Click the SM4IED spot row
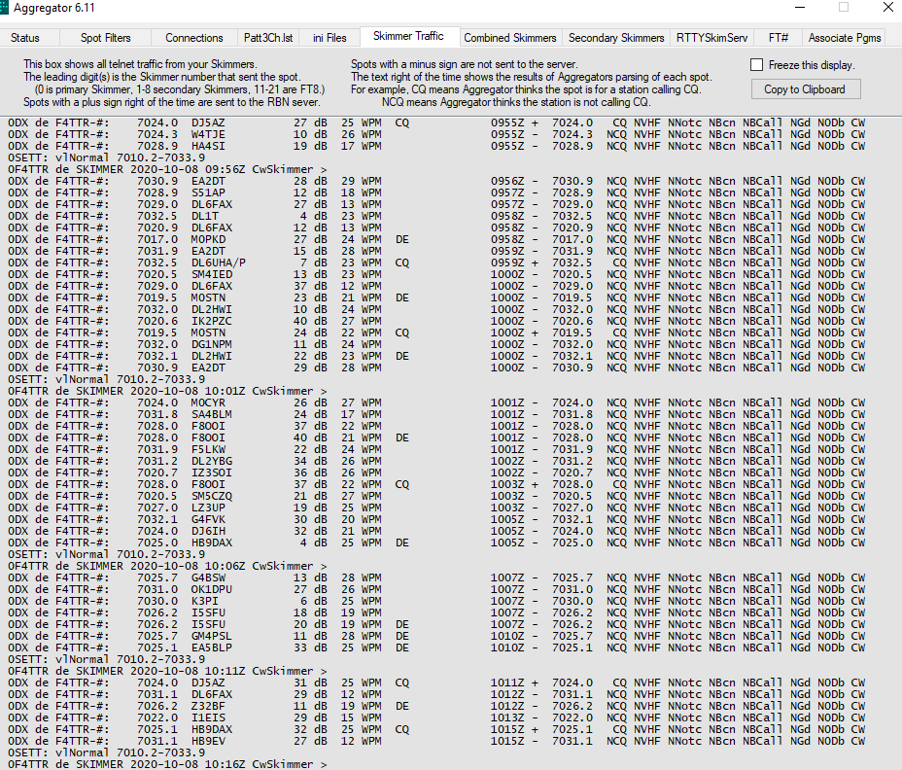 tap(436, 274)
